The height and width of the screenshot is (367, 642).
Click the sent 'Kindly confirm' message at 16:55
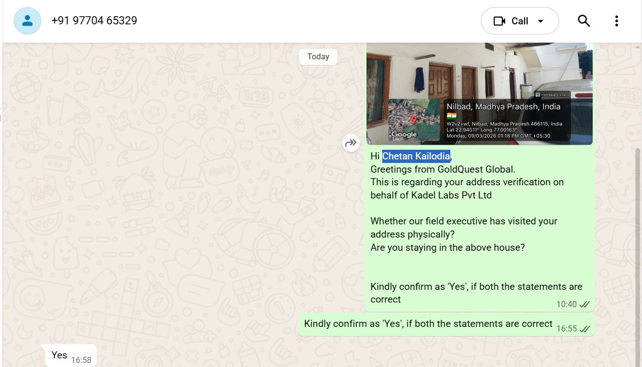pyautogui.click(x=446, y=324)
